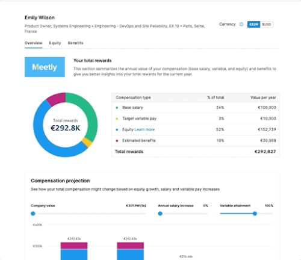The height and width of the screenshot is (260, 301).
Task: Click the Value per year column header
Action: pyautogui.click(x=263, y=97)
